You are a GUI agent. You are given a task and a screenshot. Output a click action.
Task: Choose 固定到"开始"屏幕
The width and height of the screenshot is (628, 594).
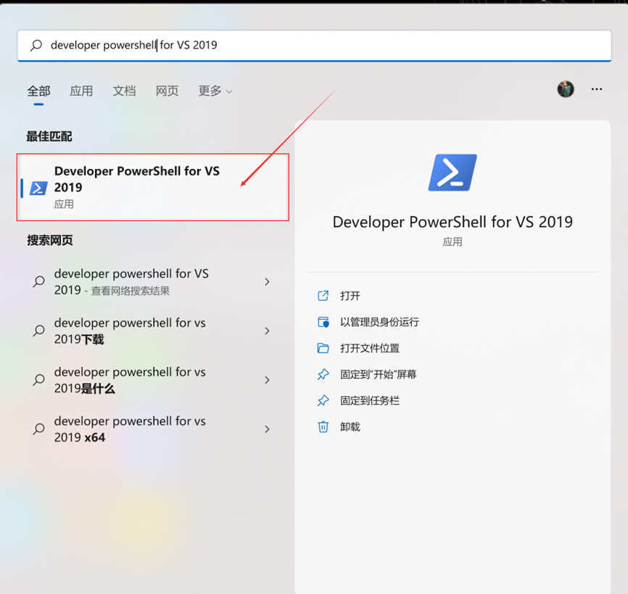379,374
